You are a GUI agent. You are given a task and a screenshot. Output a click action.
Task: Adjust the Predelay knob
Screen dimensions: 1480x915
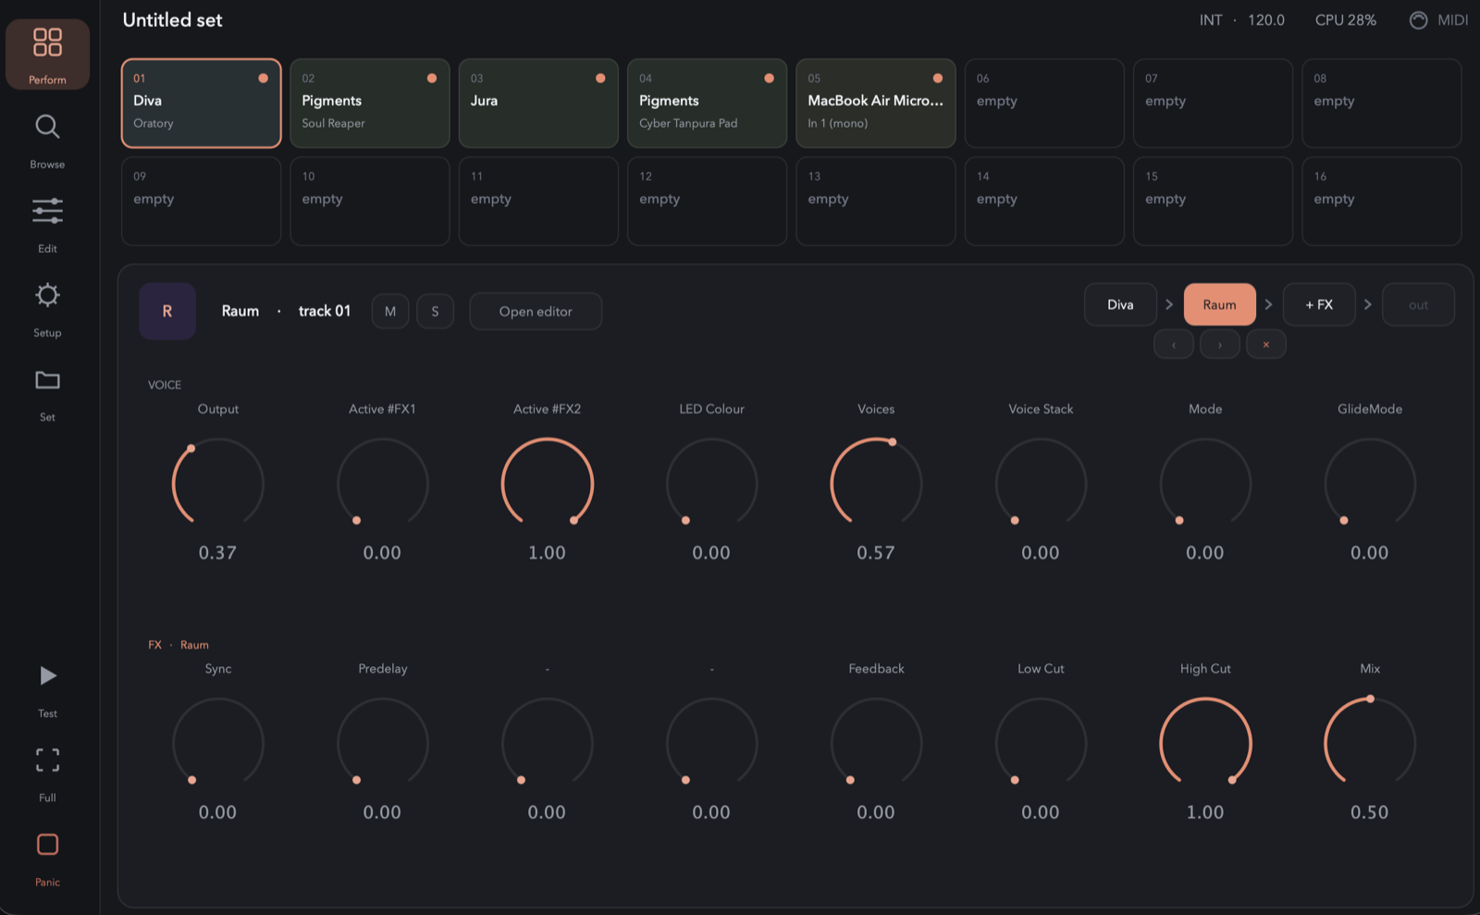(x=382, y=743)
